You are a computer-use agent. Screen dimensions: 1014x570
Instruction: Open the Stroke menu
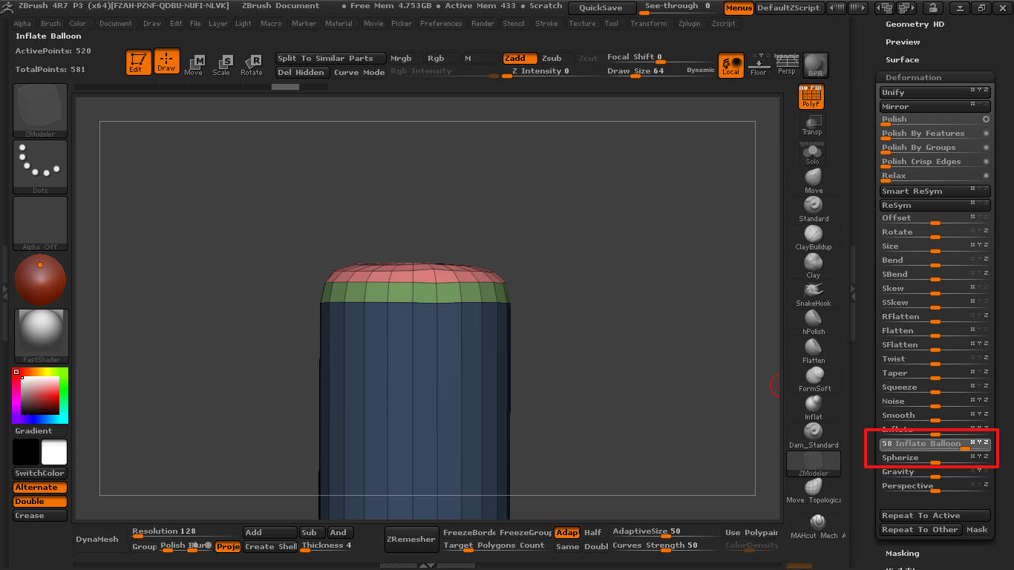point(546,24)
